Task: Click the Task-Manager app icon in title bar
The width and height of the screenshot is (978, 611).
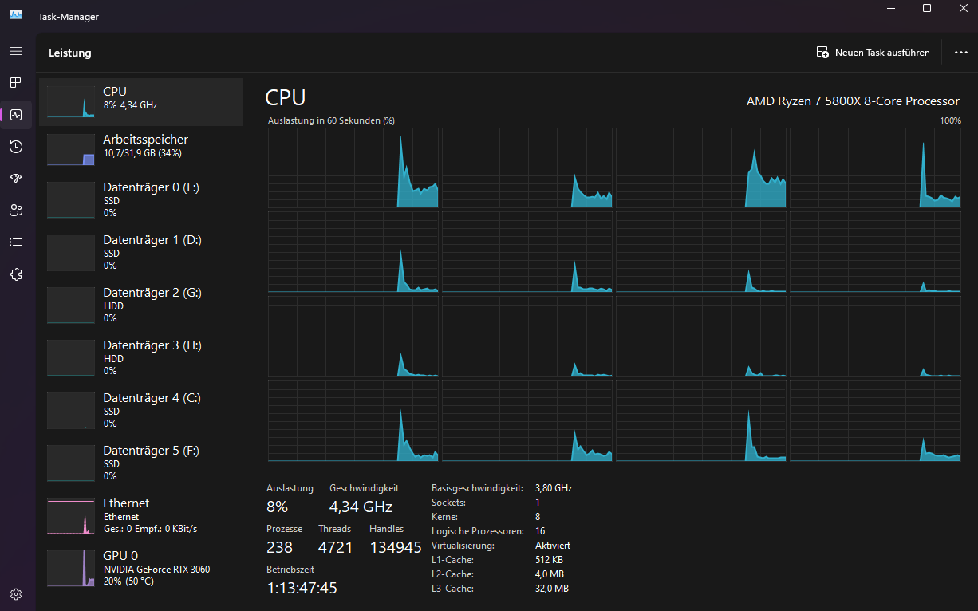Action: click(16, 16)
